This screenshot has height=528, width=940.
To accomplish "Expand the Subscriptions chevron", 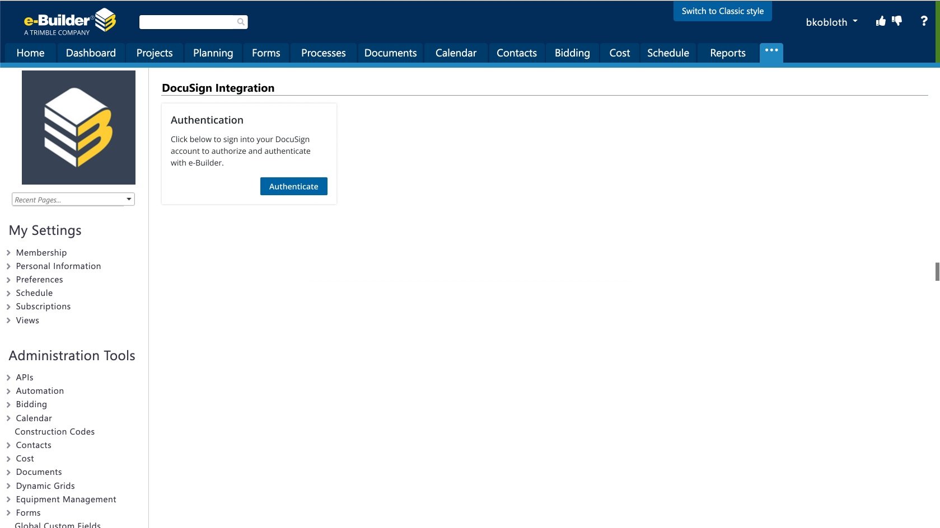I will (x=8, y=307).
